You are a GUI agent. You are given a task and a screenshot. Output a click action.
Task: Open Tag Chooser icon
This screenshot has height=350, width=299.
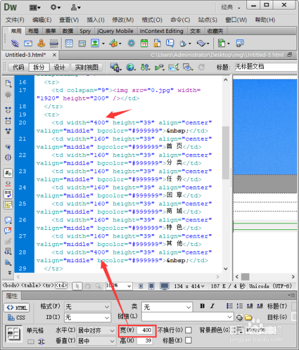[240, 43]
